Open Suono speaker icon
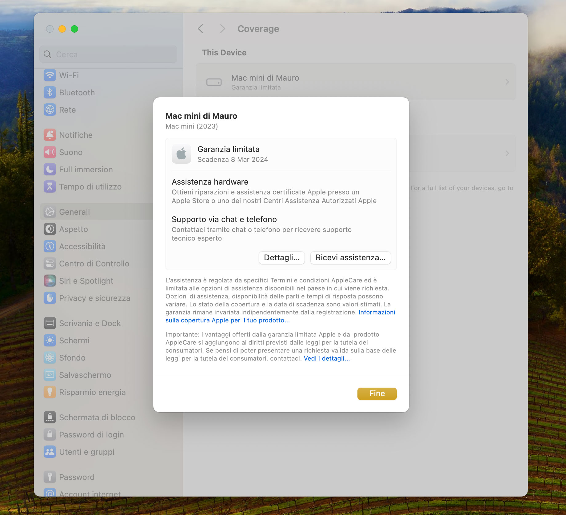The height and width of the screenshot is (515, 566). (50, 152)
